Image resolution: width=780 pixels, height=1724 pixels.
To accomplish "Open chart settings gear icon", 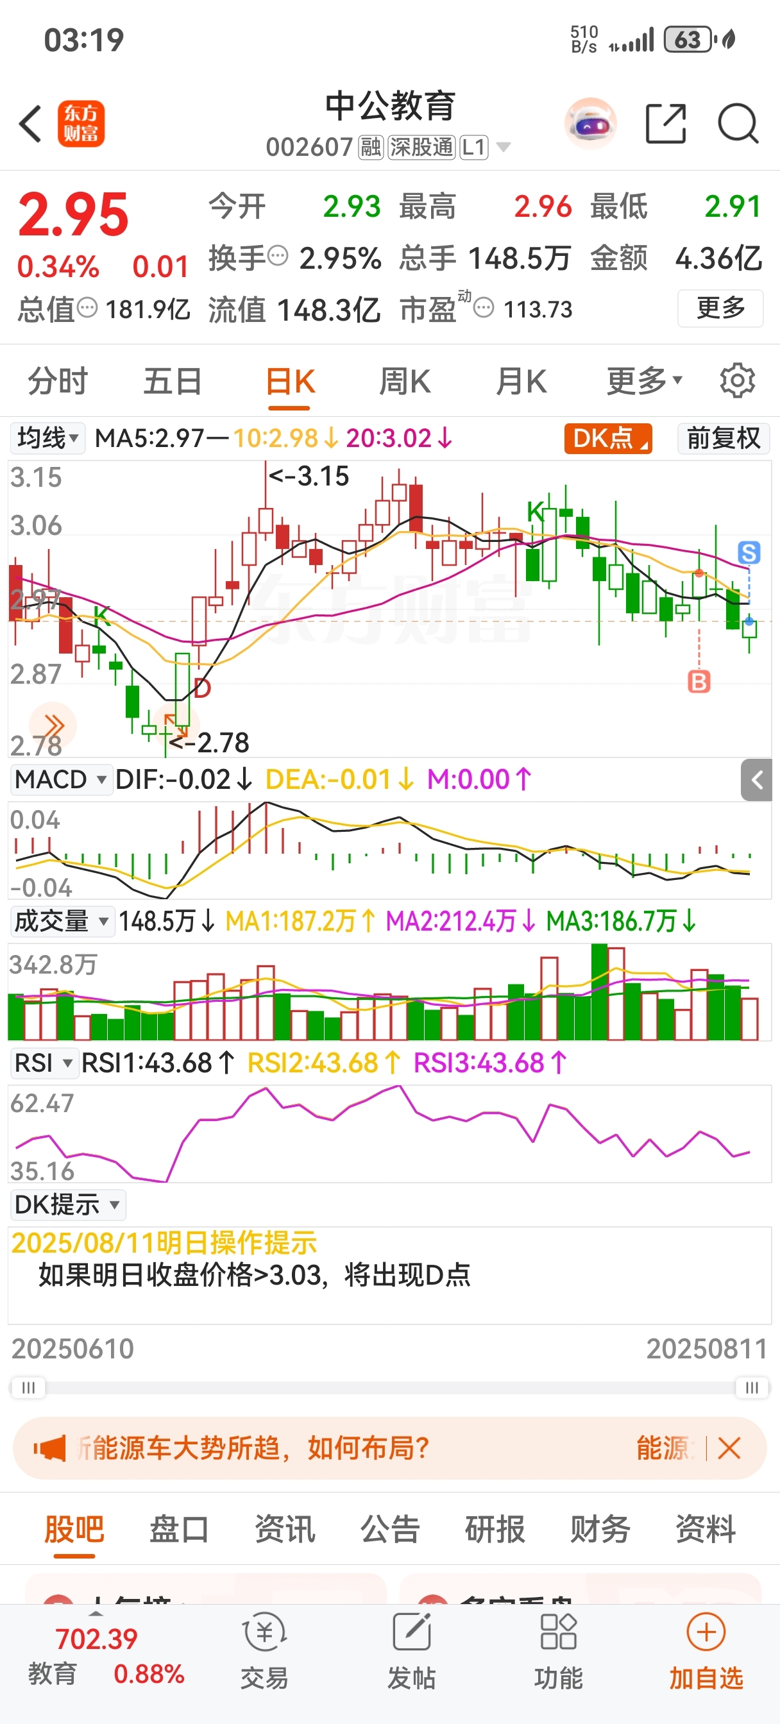I will coord(737,381).
